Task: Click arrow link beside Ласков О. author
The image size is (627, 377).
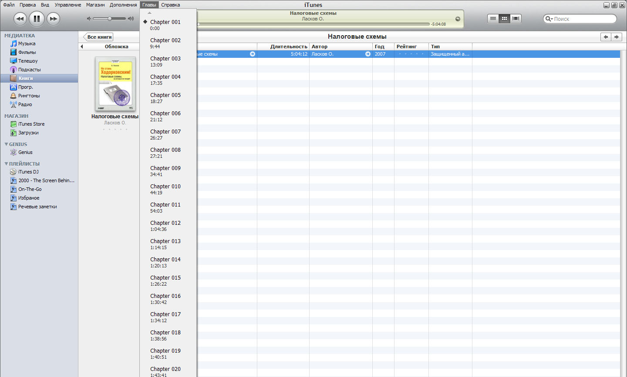Action: click(x=368, y=54)
